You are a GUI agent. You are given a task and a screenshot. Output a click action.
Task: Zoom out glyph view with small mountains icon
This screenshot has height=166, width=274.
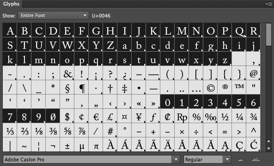click(241, 160)
